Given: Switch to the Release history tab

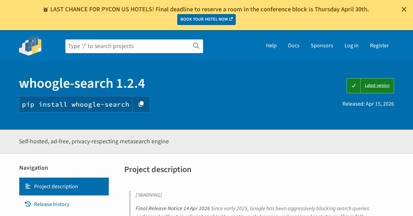Looking at the screenshot, I should coord(64,204).
